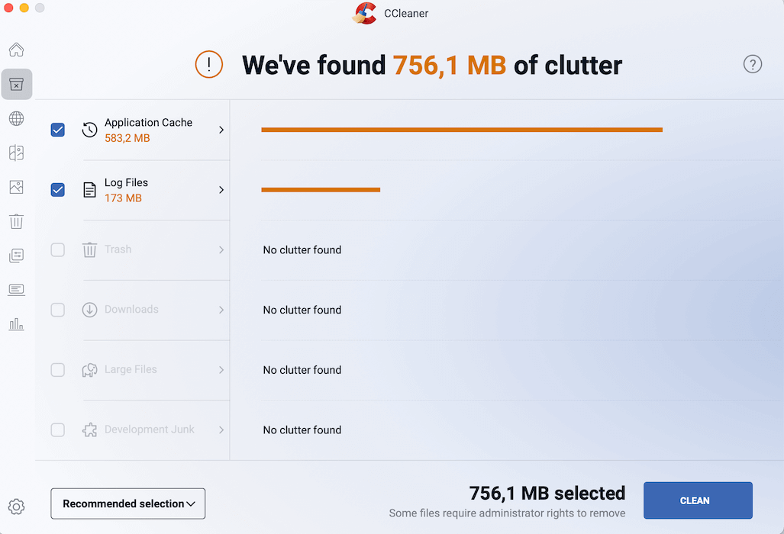Viewport: 784px width, 534px height.
Task: Expand the Application Cache details chevron
Action: (x=221, y=130)
